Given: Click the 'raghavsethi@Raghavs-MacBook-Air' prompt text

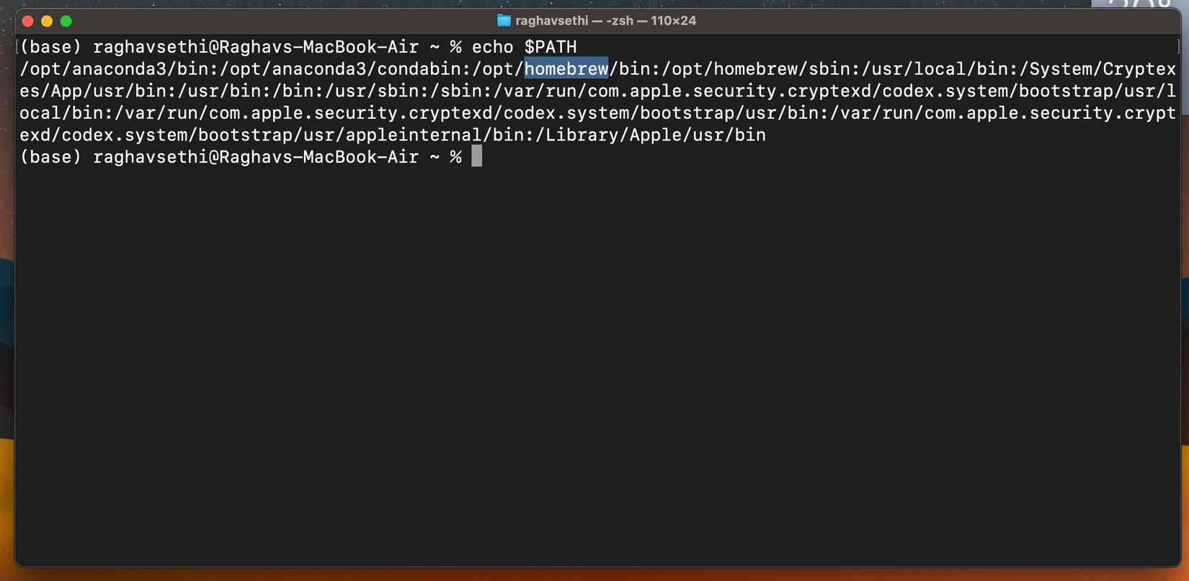Looking at the screenshot, I should coord(256,46).
